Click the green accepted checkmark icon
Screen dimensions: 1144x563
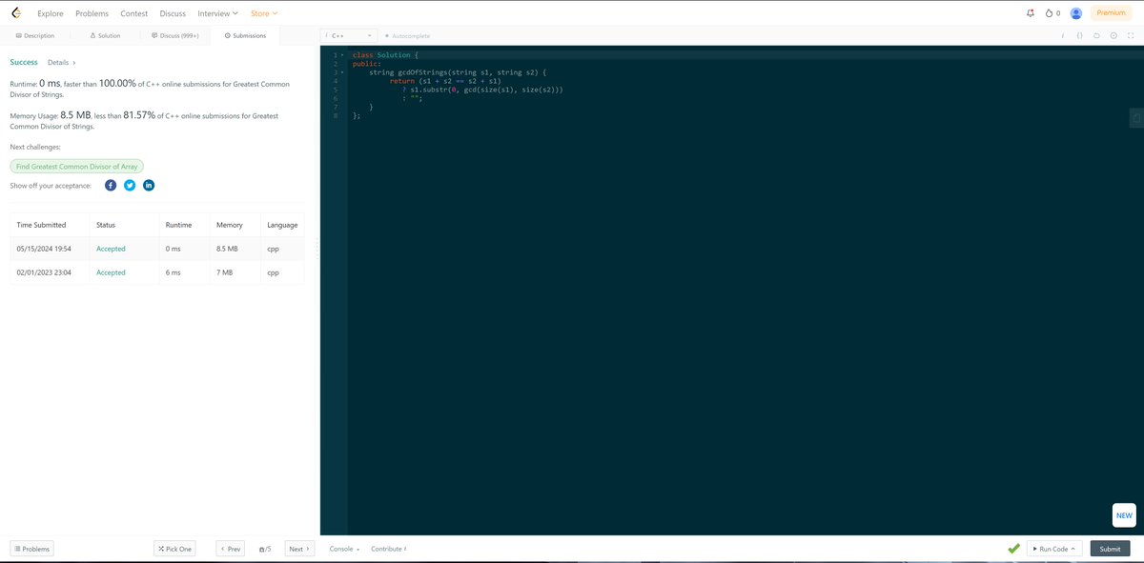pyautogui.click(x=1014, y=549)
